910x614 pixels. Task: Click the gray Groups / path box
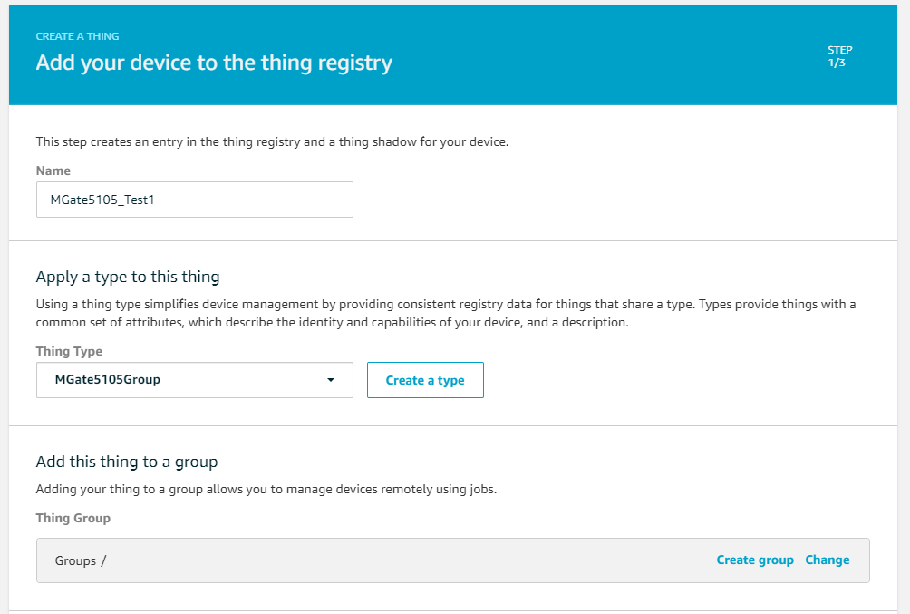coord(452,560)
